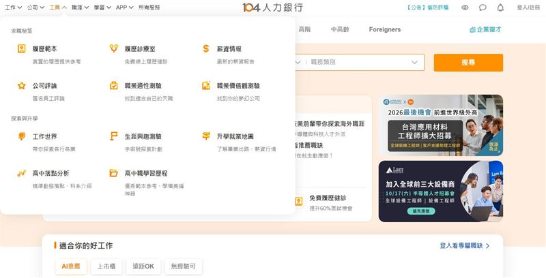Screen dimensions: 546x278
Task: Select the 中高齡 tab
Action: pyautogui.click(x=340, y=29)
